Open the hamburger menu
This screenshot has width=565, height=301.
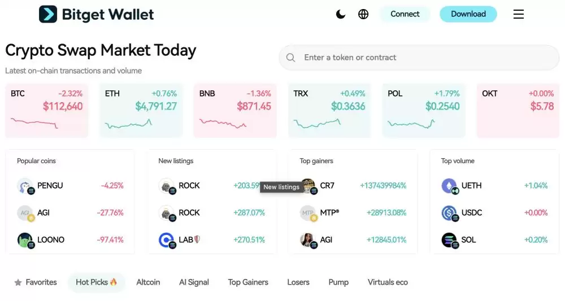(518, 14)
